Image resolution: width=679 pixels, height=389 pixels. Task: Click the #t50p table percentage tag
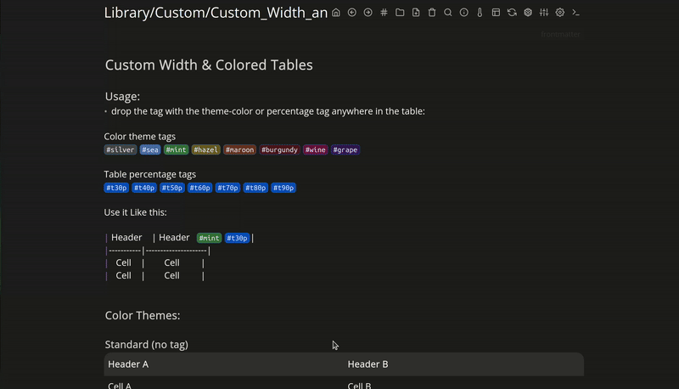pos(172,189)
